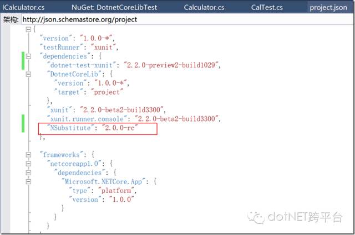Screen dimensions: 355x235
Task: Click the "2.0.0-rc" version value
Action: (x=120, y=128)
